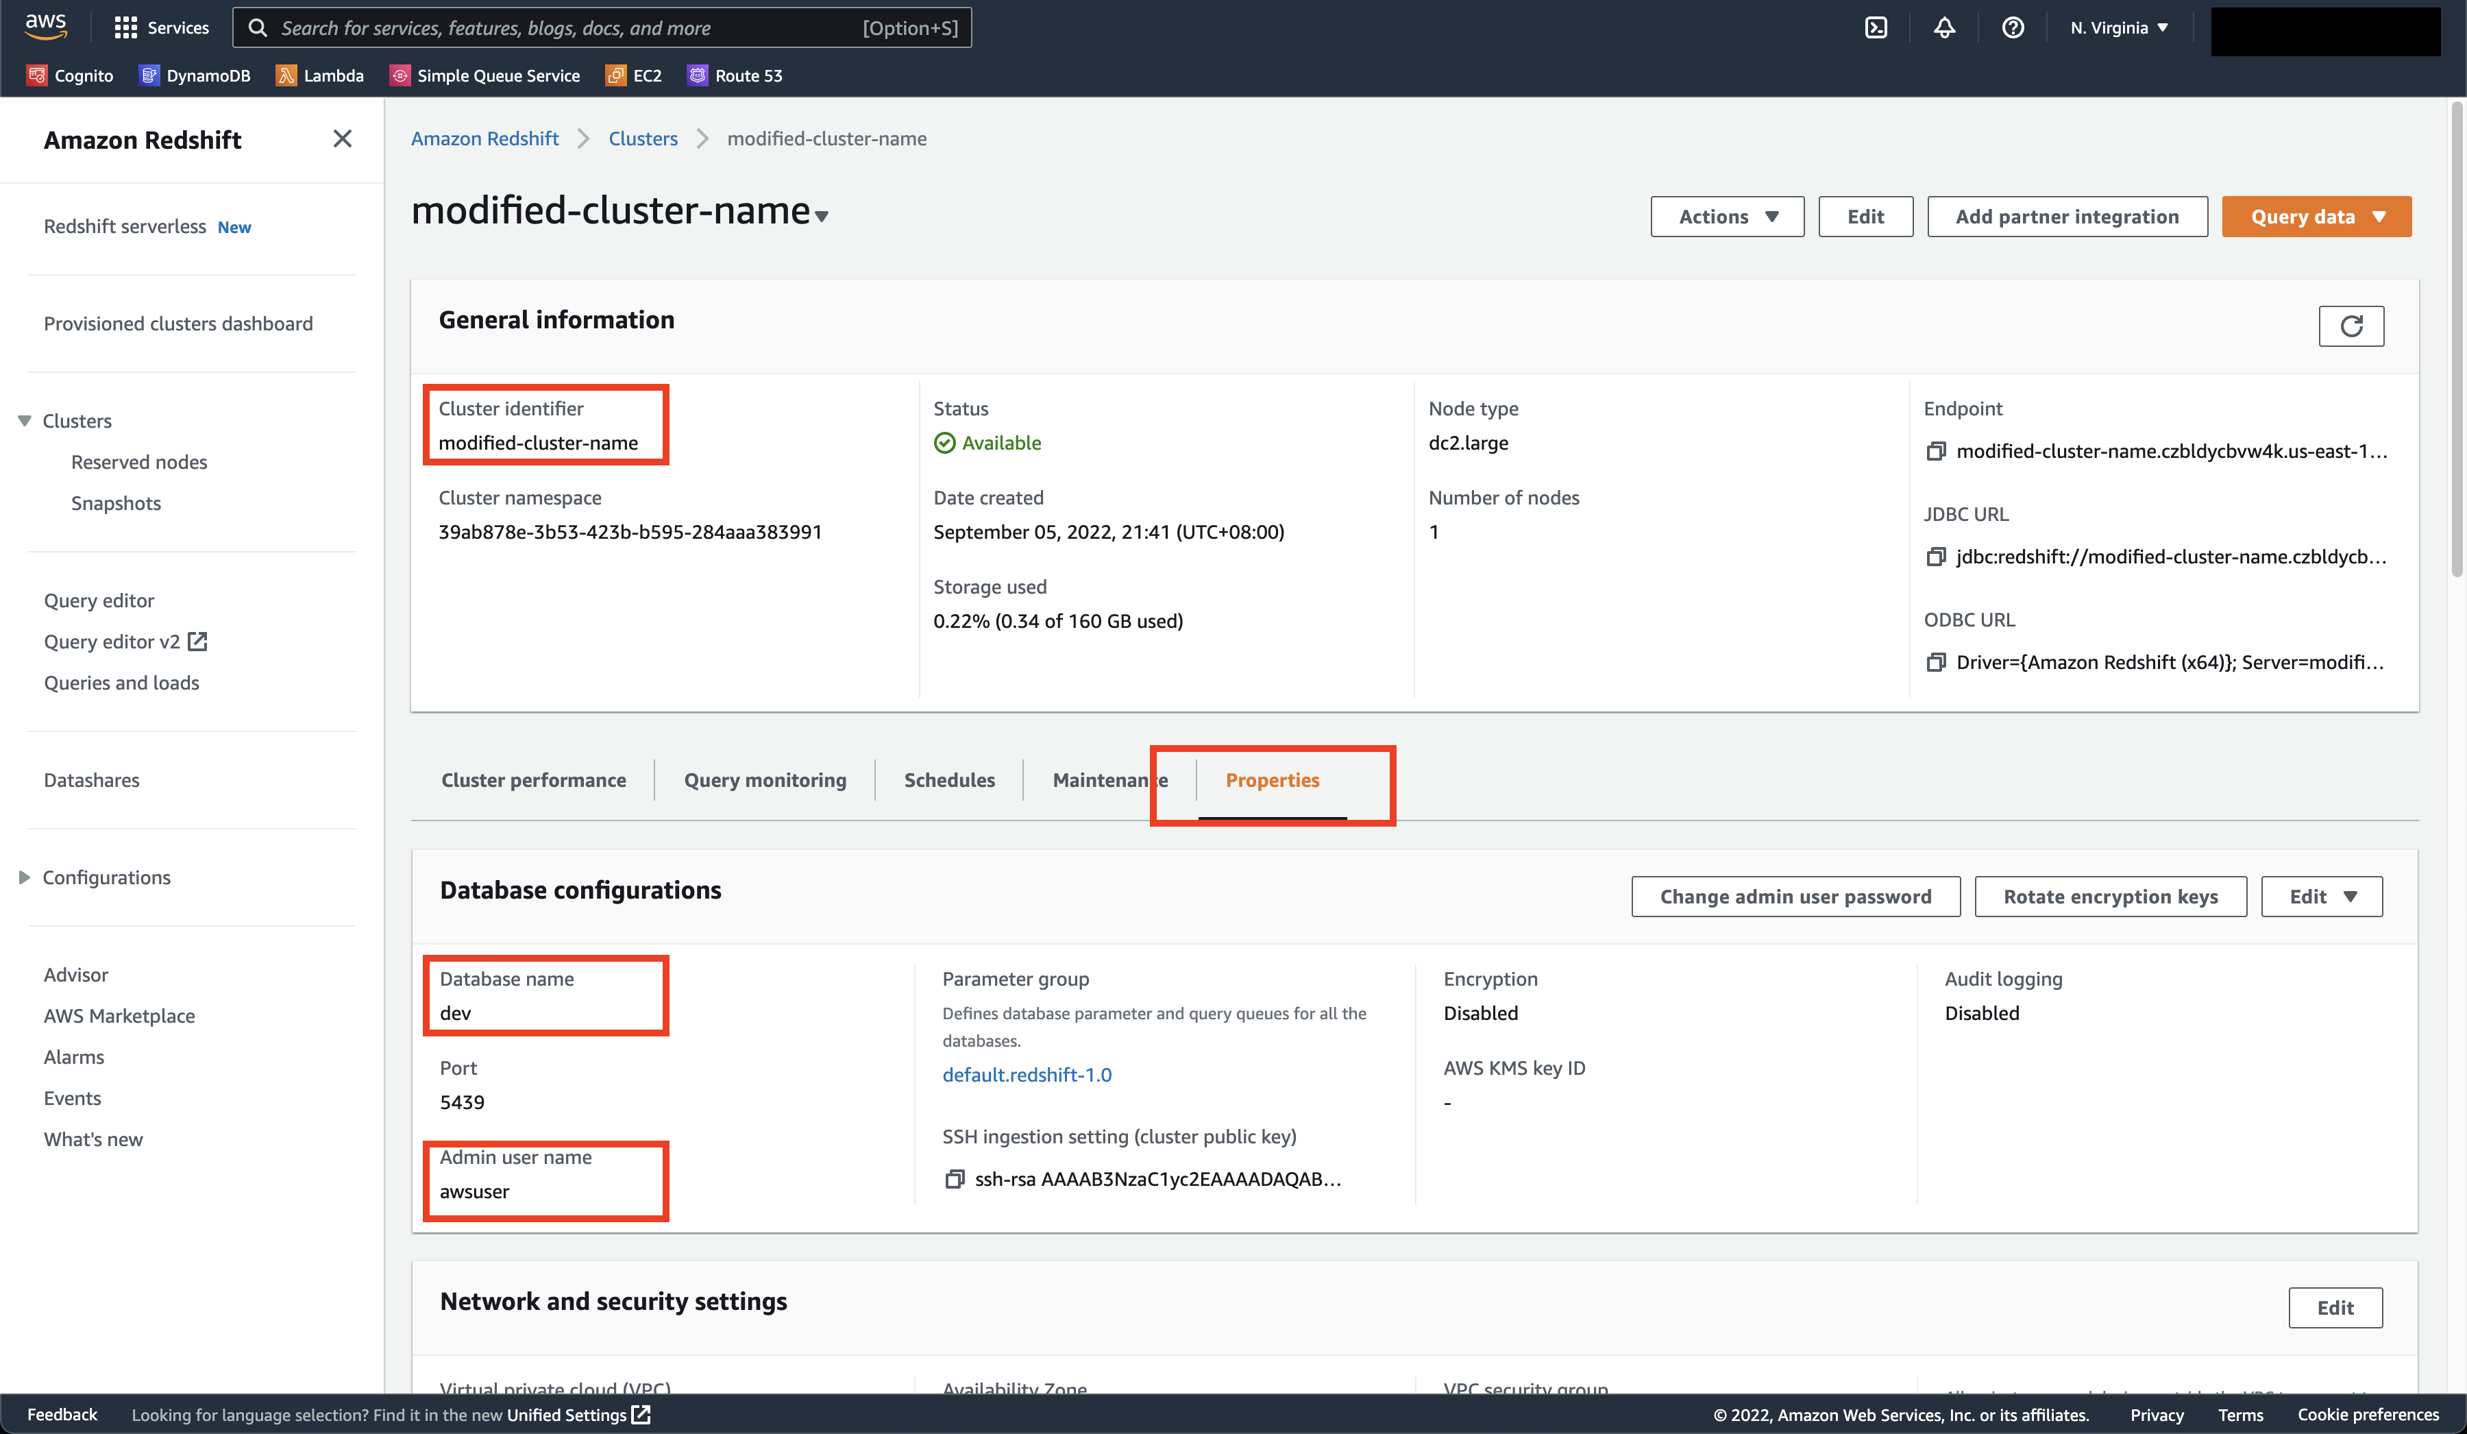The height and width of the screenshot is (1434, 2467).
Task: Expand the Actions dropdown
Action: pyautogui.click(x=1727, y=217)
